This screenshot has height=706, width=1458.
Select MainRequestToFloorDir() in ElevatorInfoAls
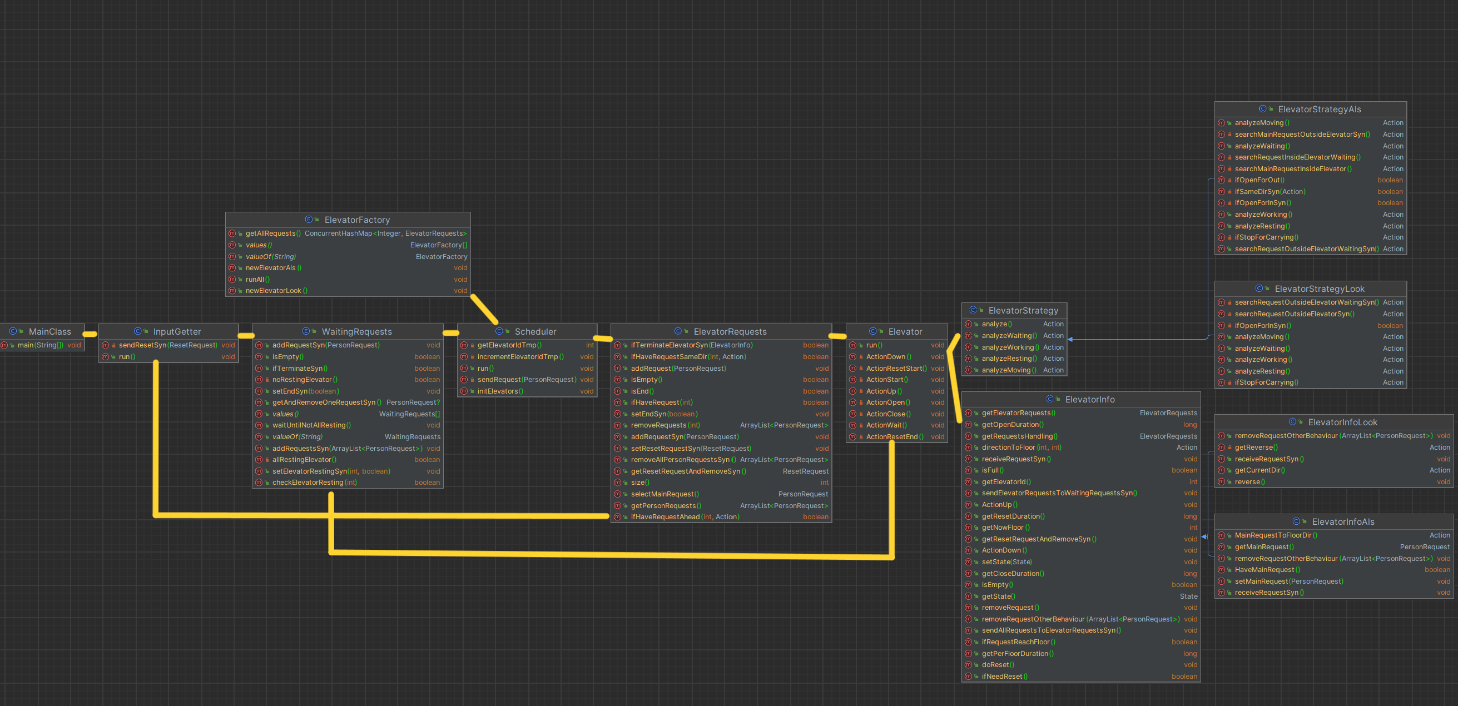(x=1275, y=535)
